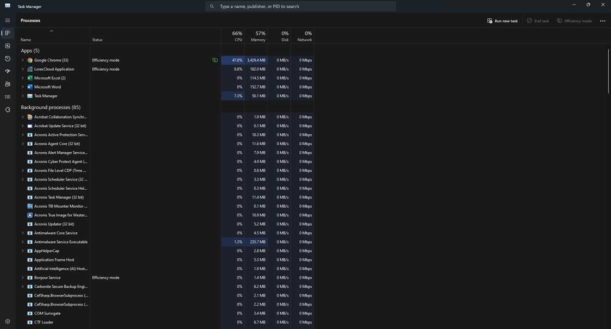This screenshot has height=329, width=611.
Task: Click the CTF Loader process icon
Action: [x=30, y=322]
